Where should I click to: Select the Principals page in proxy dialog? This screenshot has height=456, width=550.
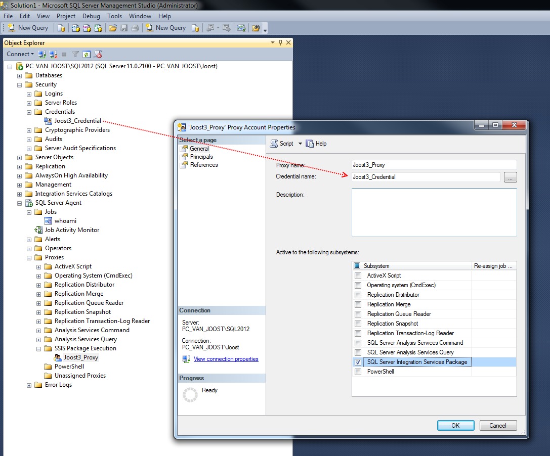[x=201, y=157]
